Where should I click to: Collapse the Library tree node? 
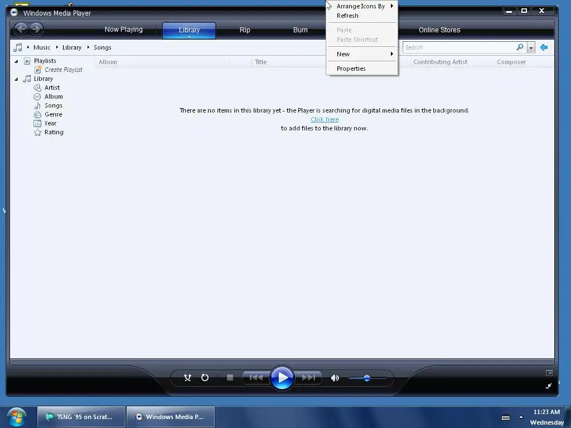pos(16,79)
